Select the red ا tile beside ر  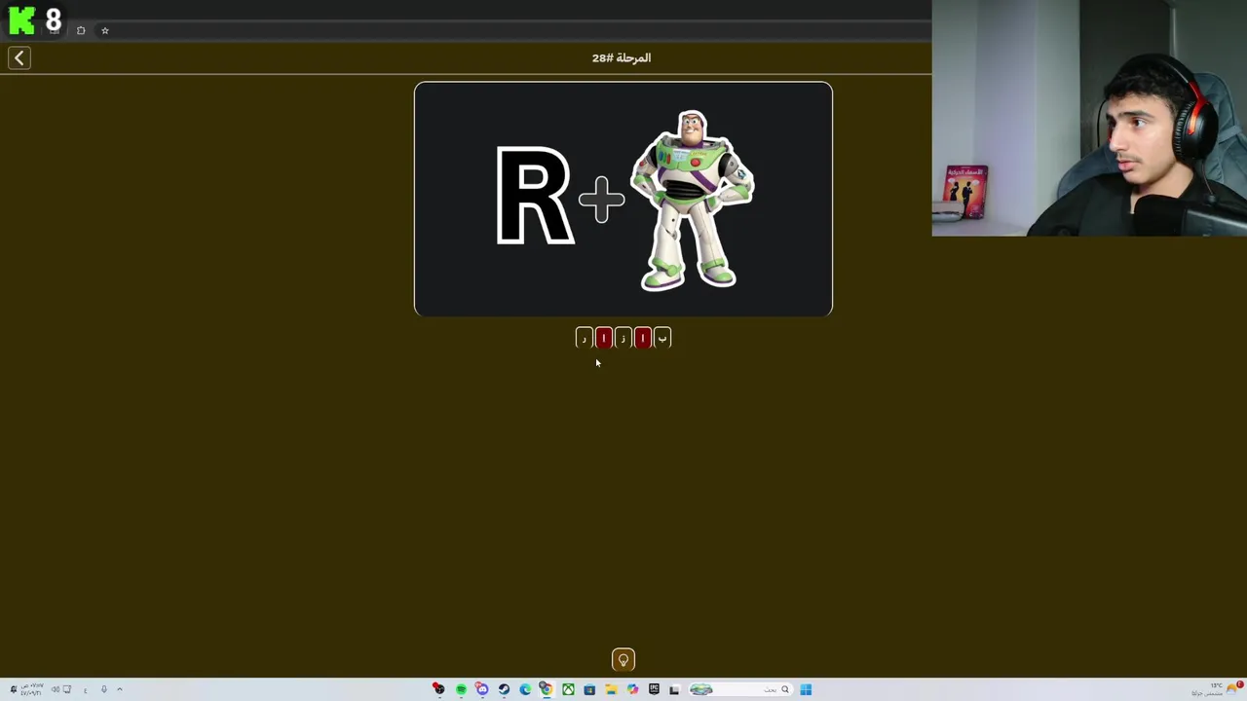[604, 338]
